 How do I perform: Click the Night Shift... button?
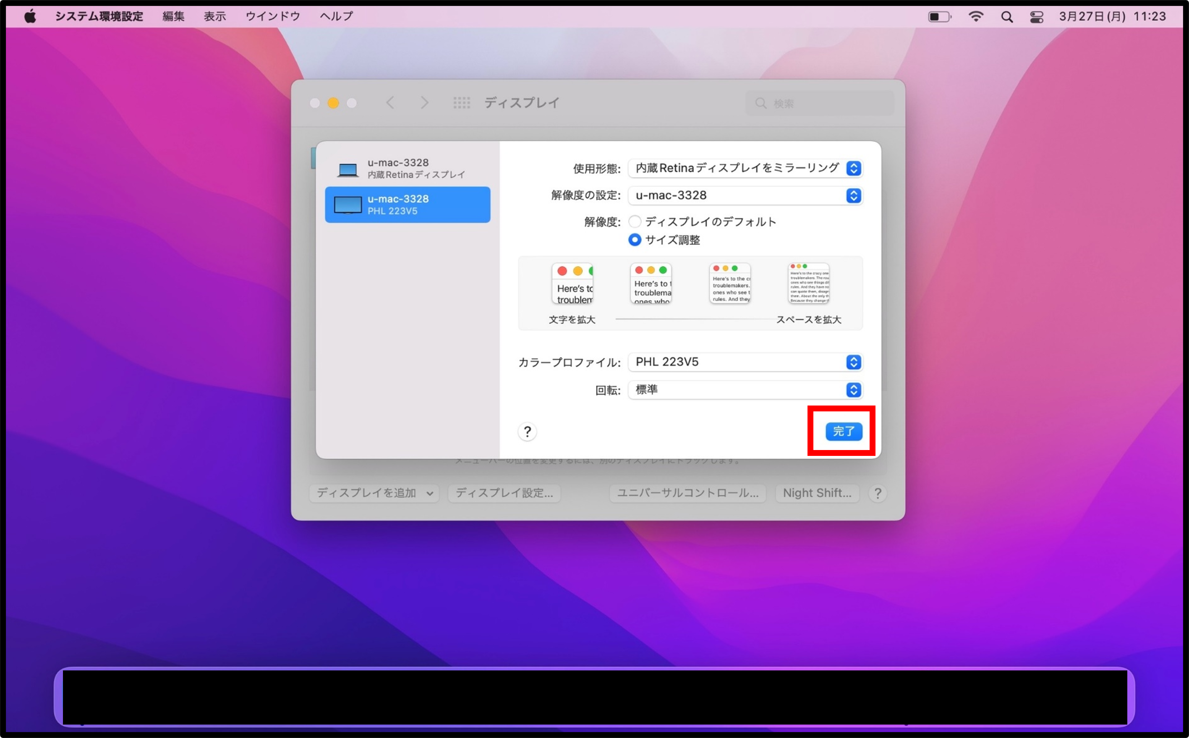817,493
